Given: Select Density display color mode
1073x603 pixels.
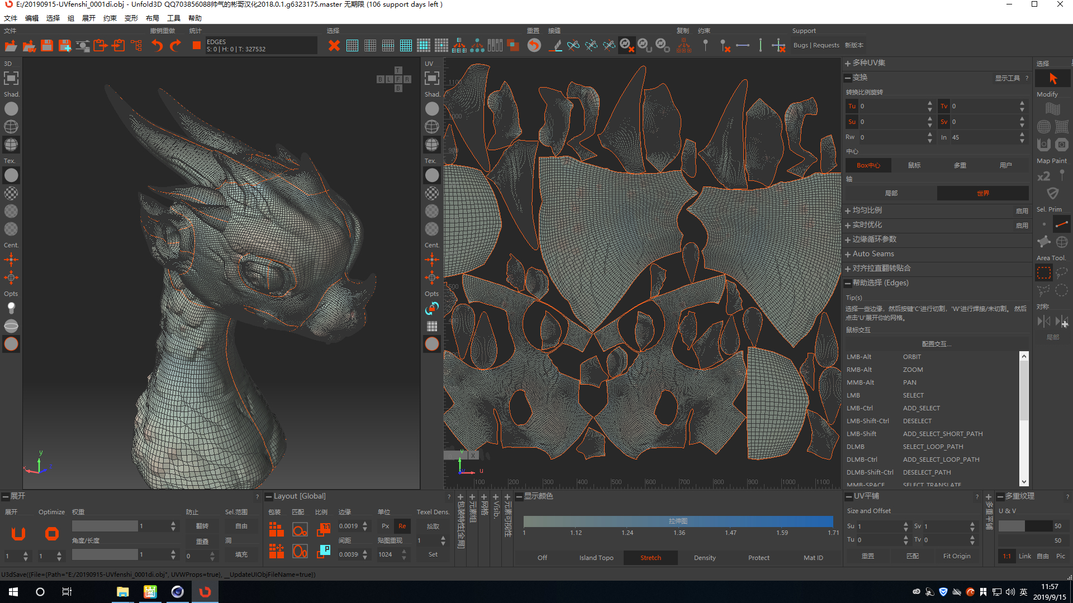Looking at the screenshot, I should tap(705, 558).
